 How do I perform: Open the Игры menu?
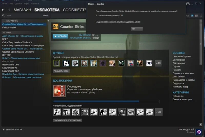tap(26, 4)
